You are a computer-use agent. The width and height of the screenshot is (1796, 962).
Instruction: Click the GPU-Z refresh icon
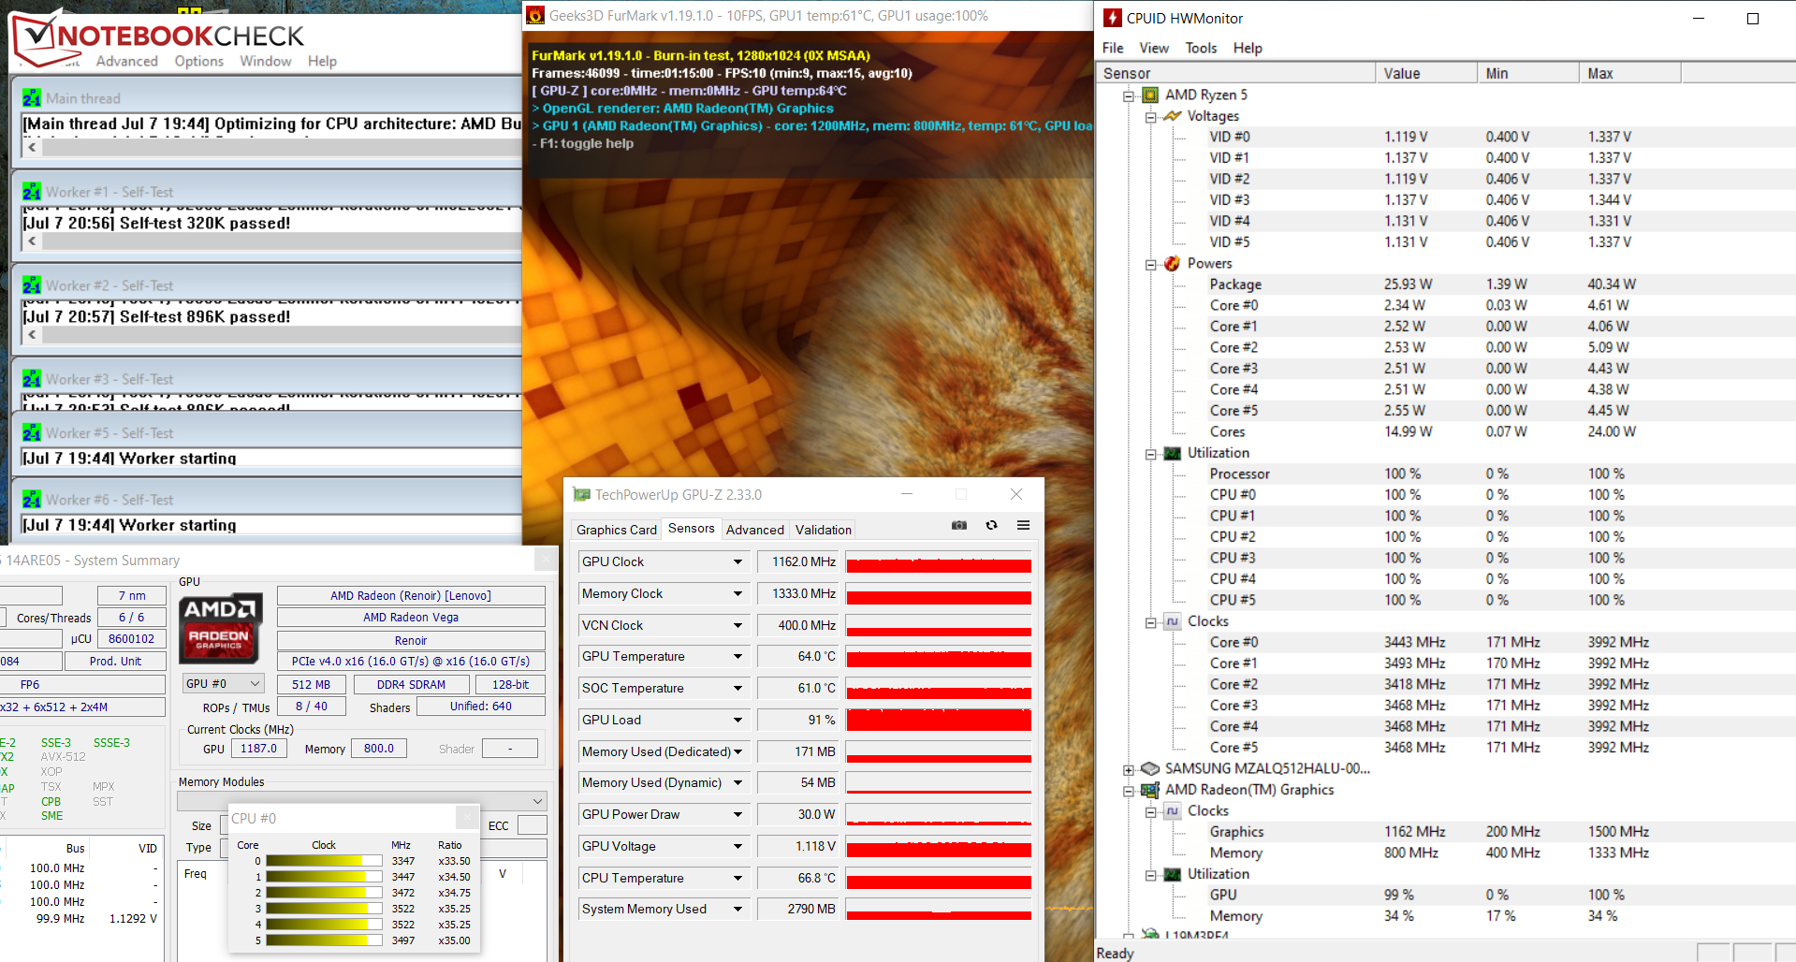pyautogui.click(x=991, y=526)
